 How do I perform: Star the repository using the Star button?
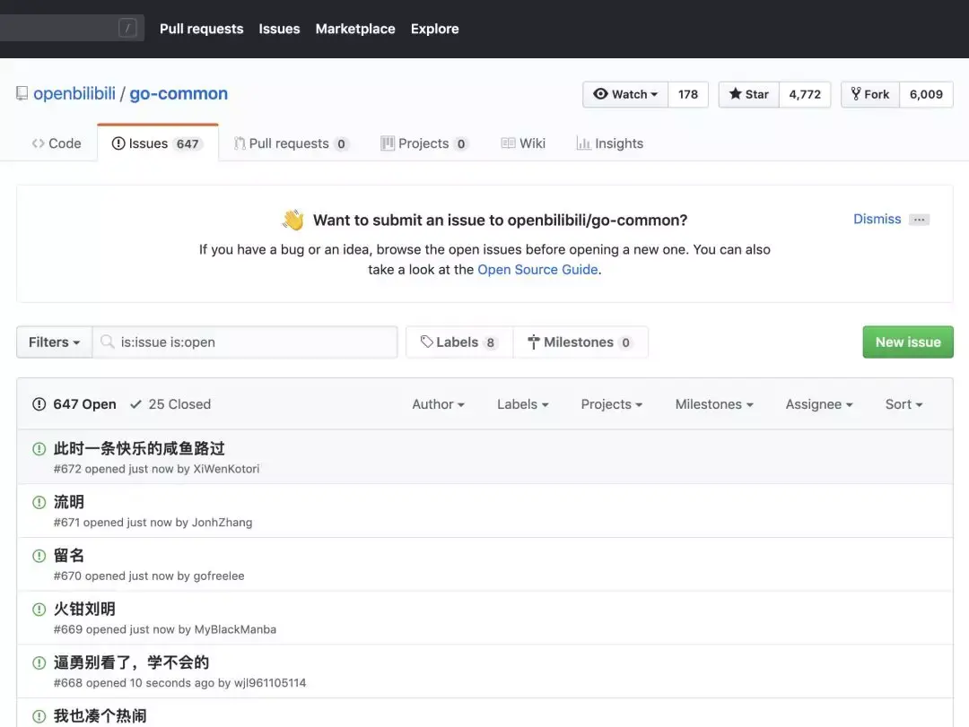(748, 93)
